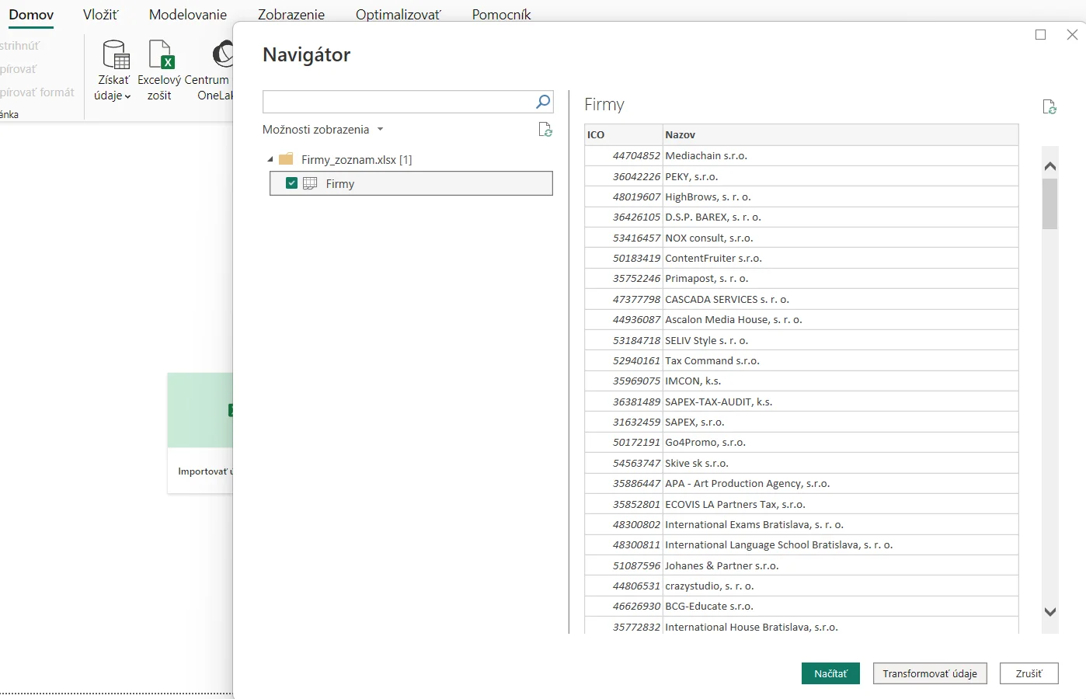Click the Centrum OneLake icon
Image resolution: width=1086 pixels, height=699 pixels.
[x=223, y=54]
